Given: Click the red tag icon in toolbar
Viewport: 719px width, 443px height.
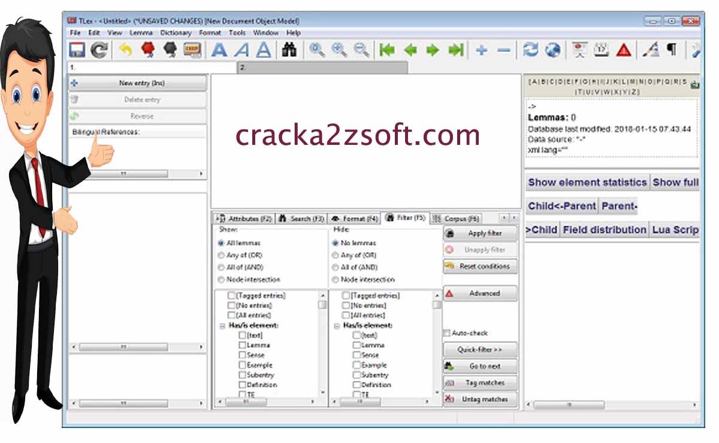Looking at the screenshot, I should (x=147, y=50).
